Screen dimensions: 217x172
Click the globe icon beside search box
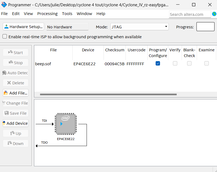click(x=214, y=14)
